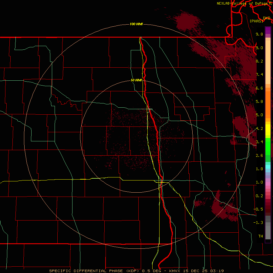Click the 15 DEC 25 date text

(195, 271)
